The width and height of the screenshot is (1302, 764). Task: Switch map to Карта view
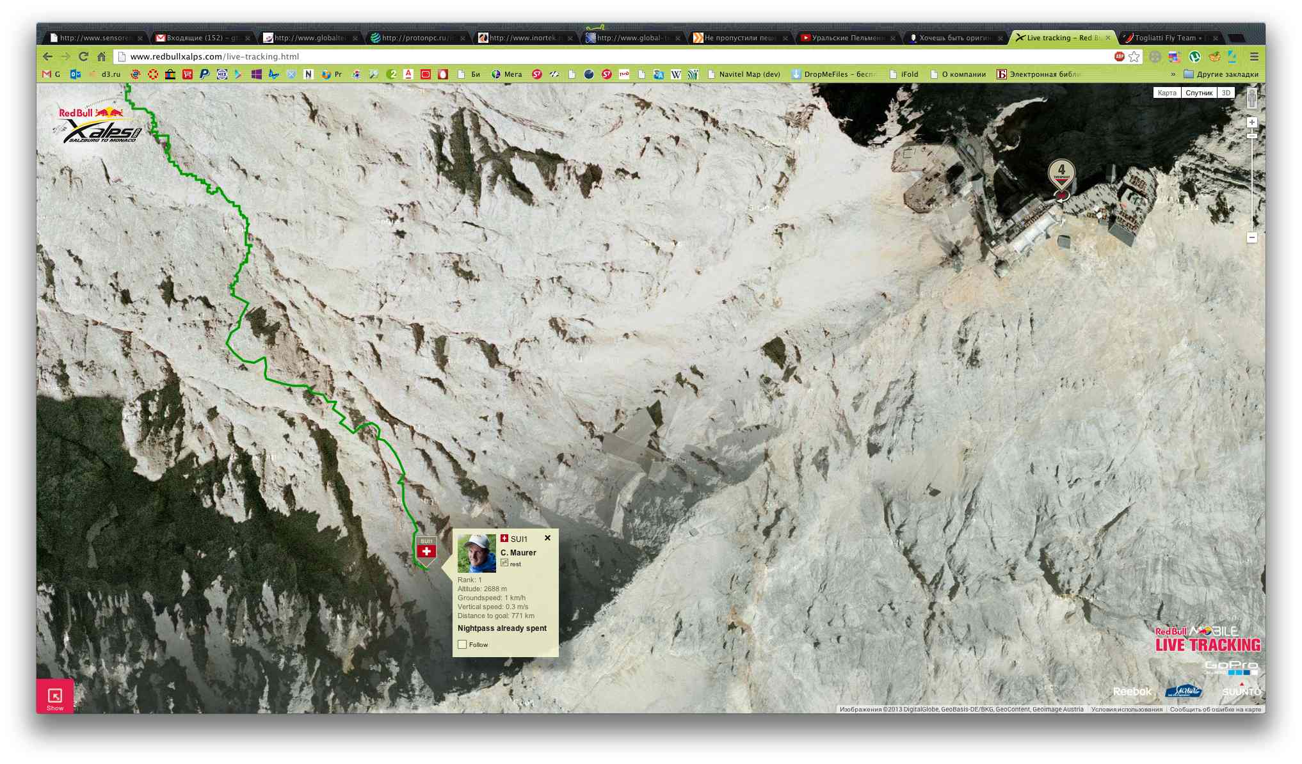(1166, 93)
